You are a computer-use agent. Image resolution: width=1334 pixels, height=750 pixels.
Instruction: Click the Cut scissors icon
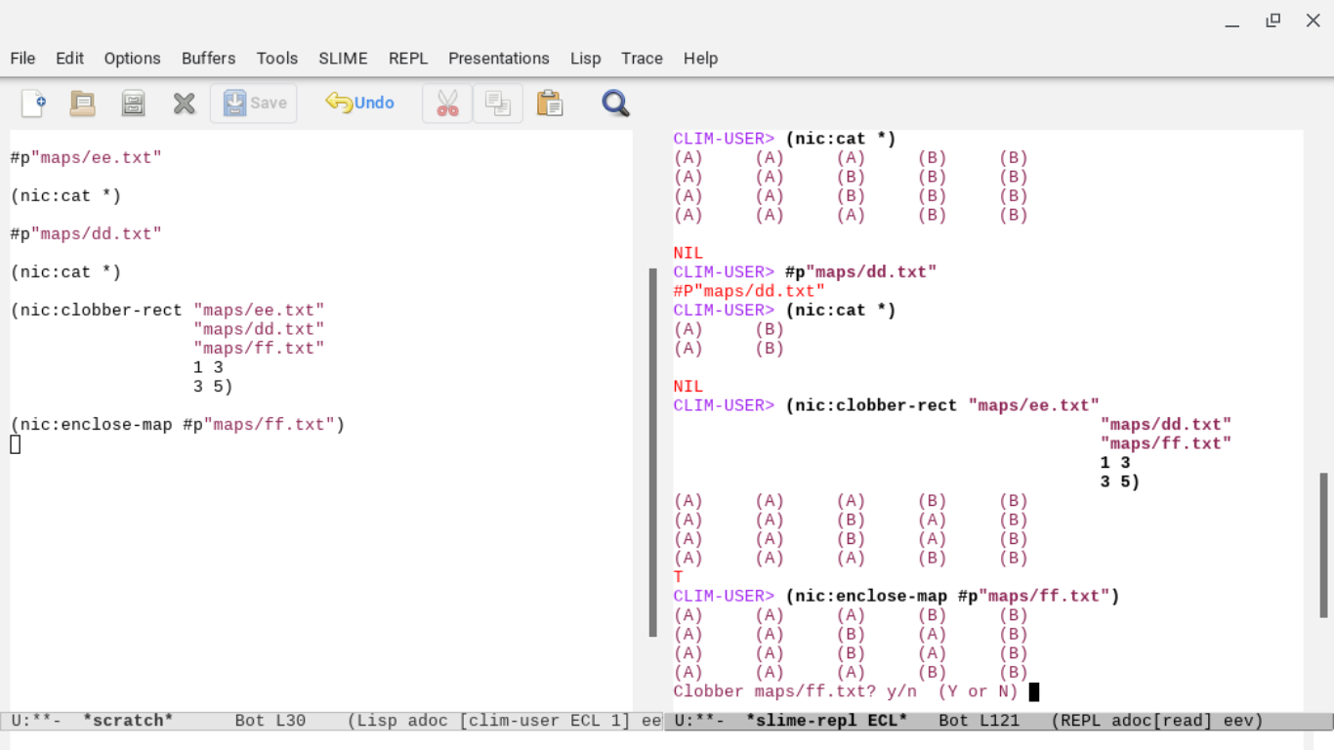[447, 104]
